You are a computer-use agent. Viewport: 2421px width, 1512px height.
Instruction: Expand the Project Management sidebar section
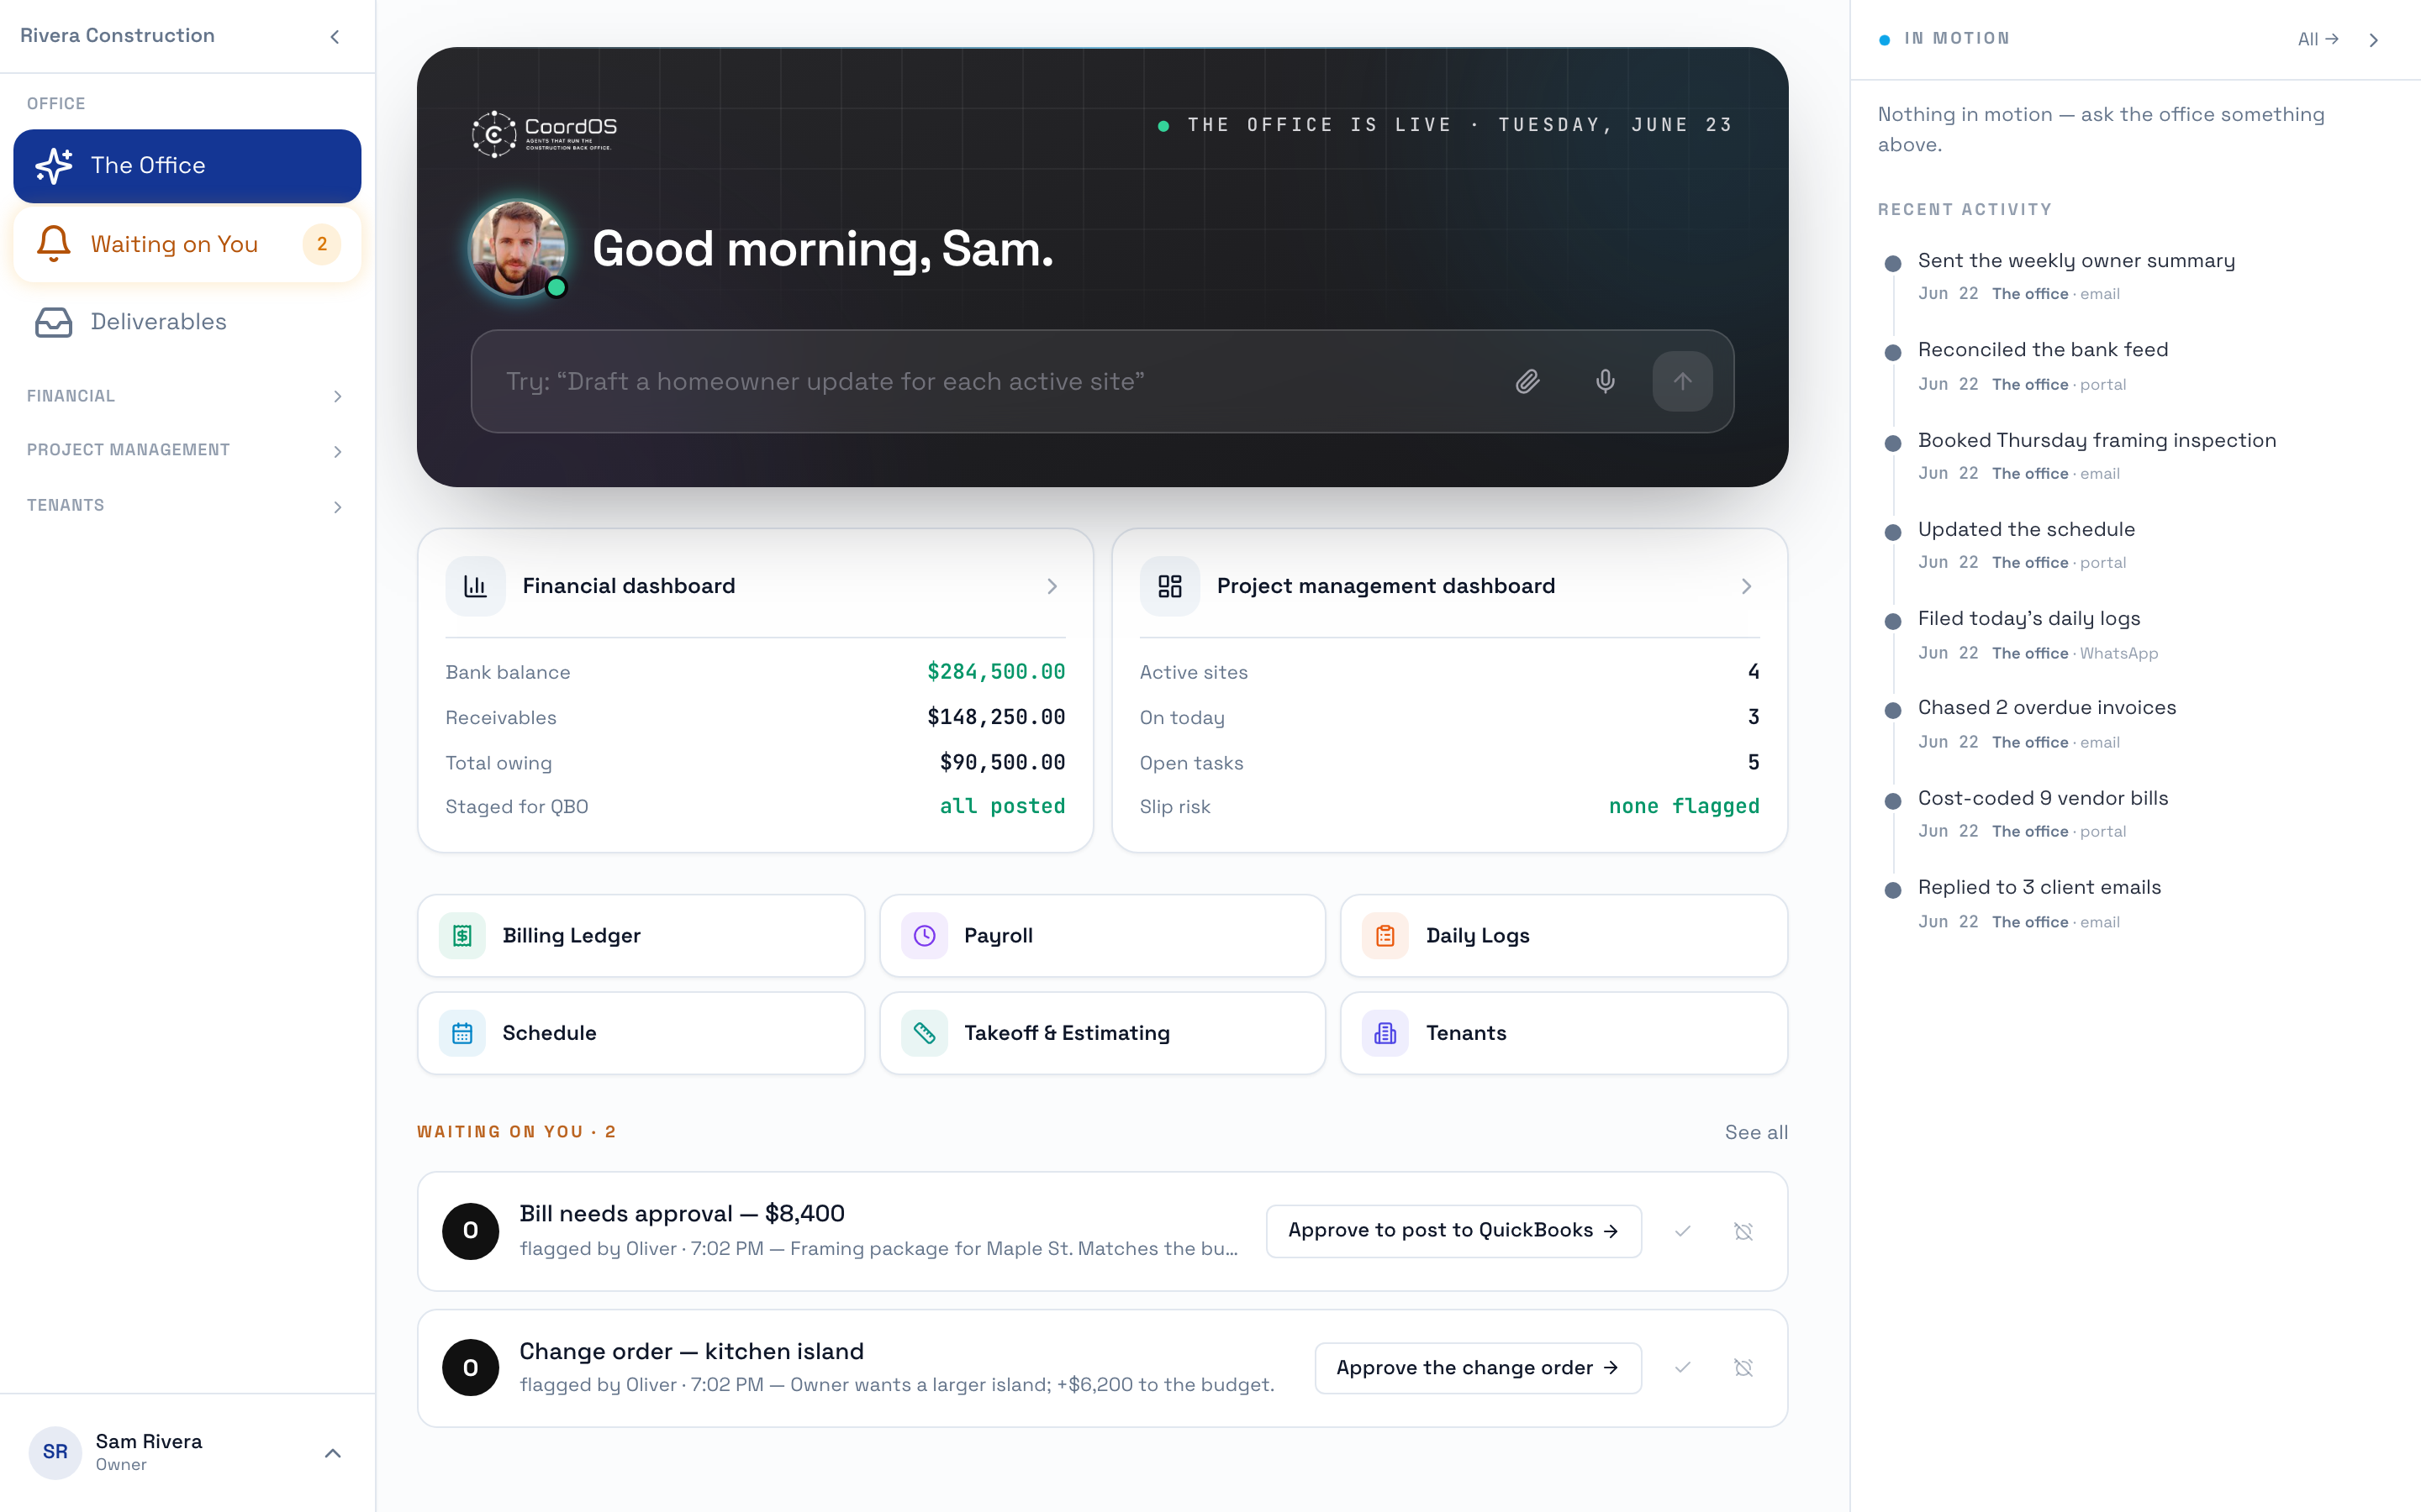(x=187, y=450)
